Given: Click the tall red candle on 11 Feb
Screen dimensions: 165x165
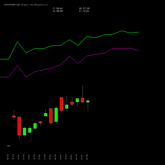Looking at the screenshot, I should pos(19,126).
